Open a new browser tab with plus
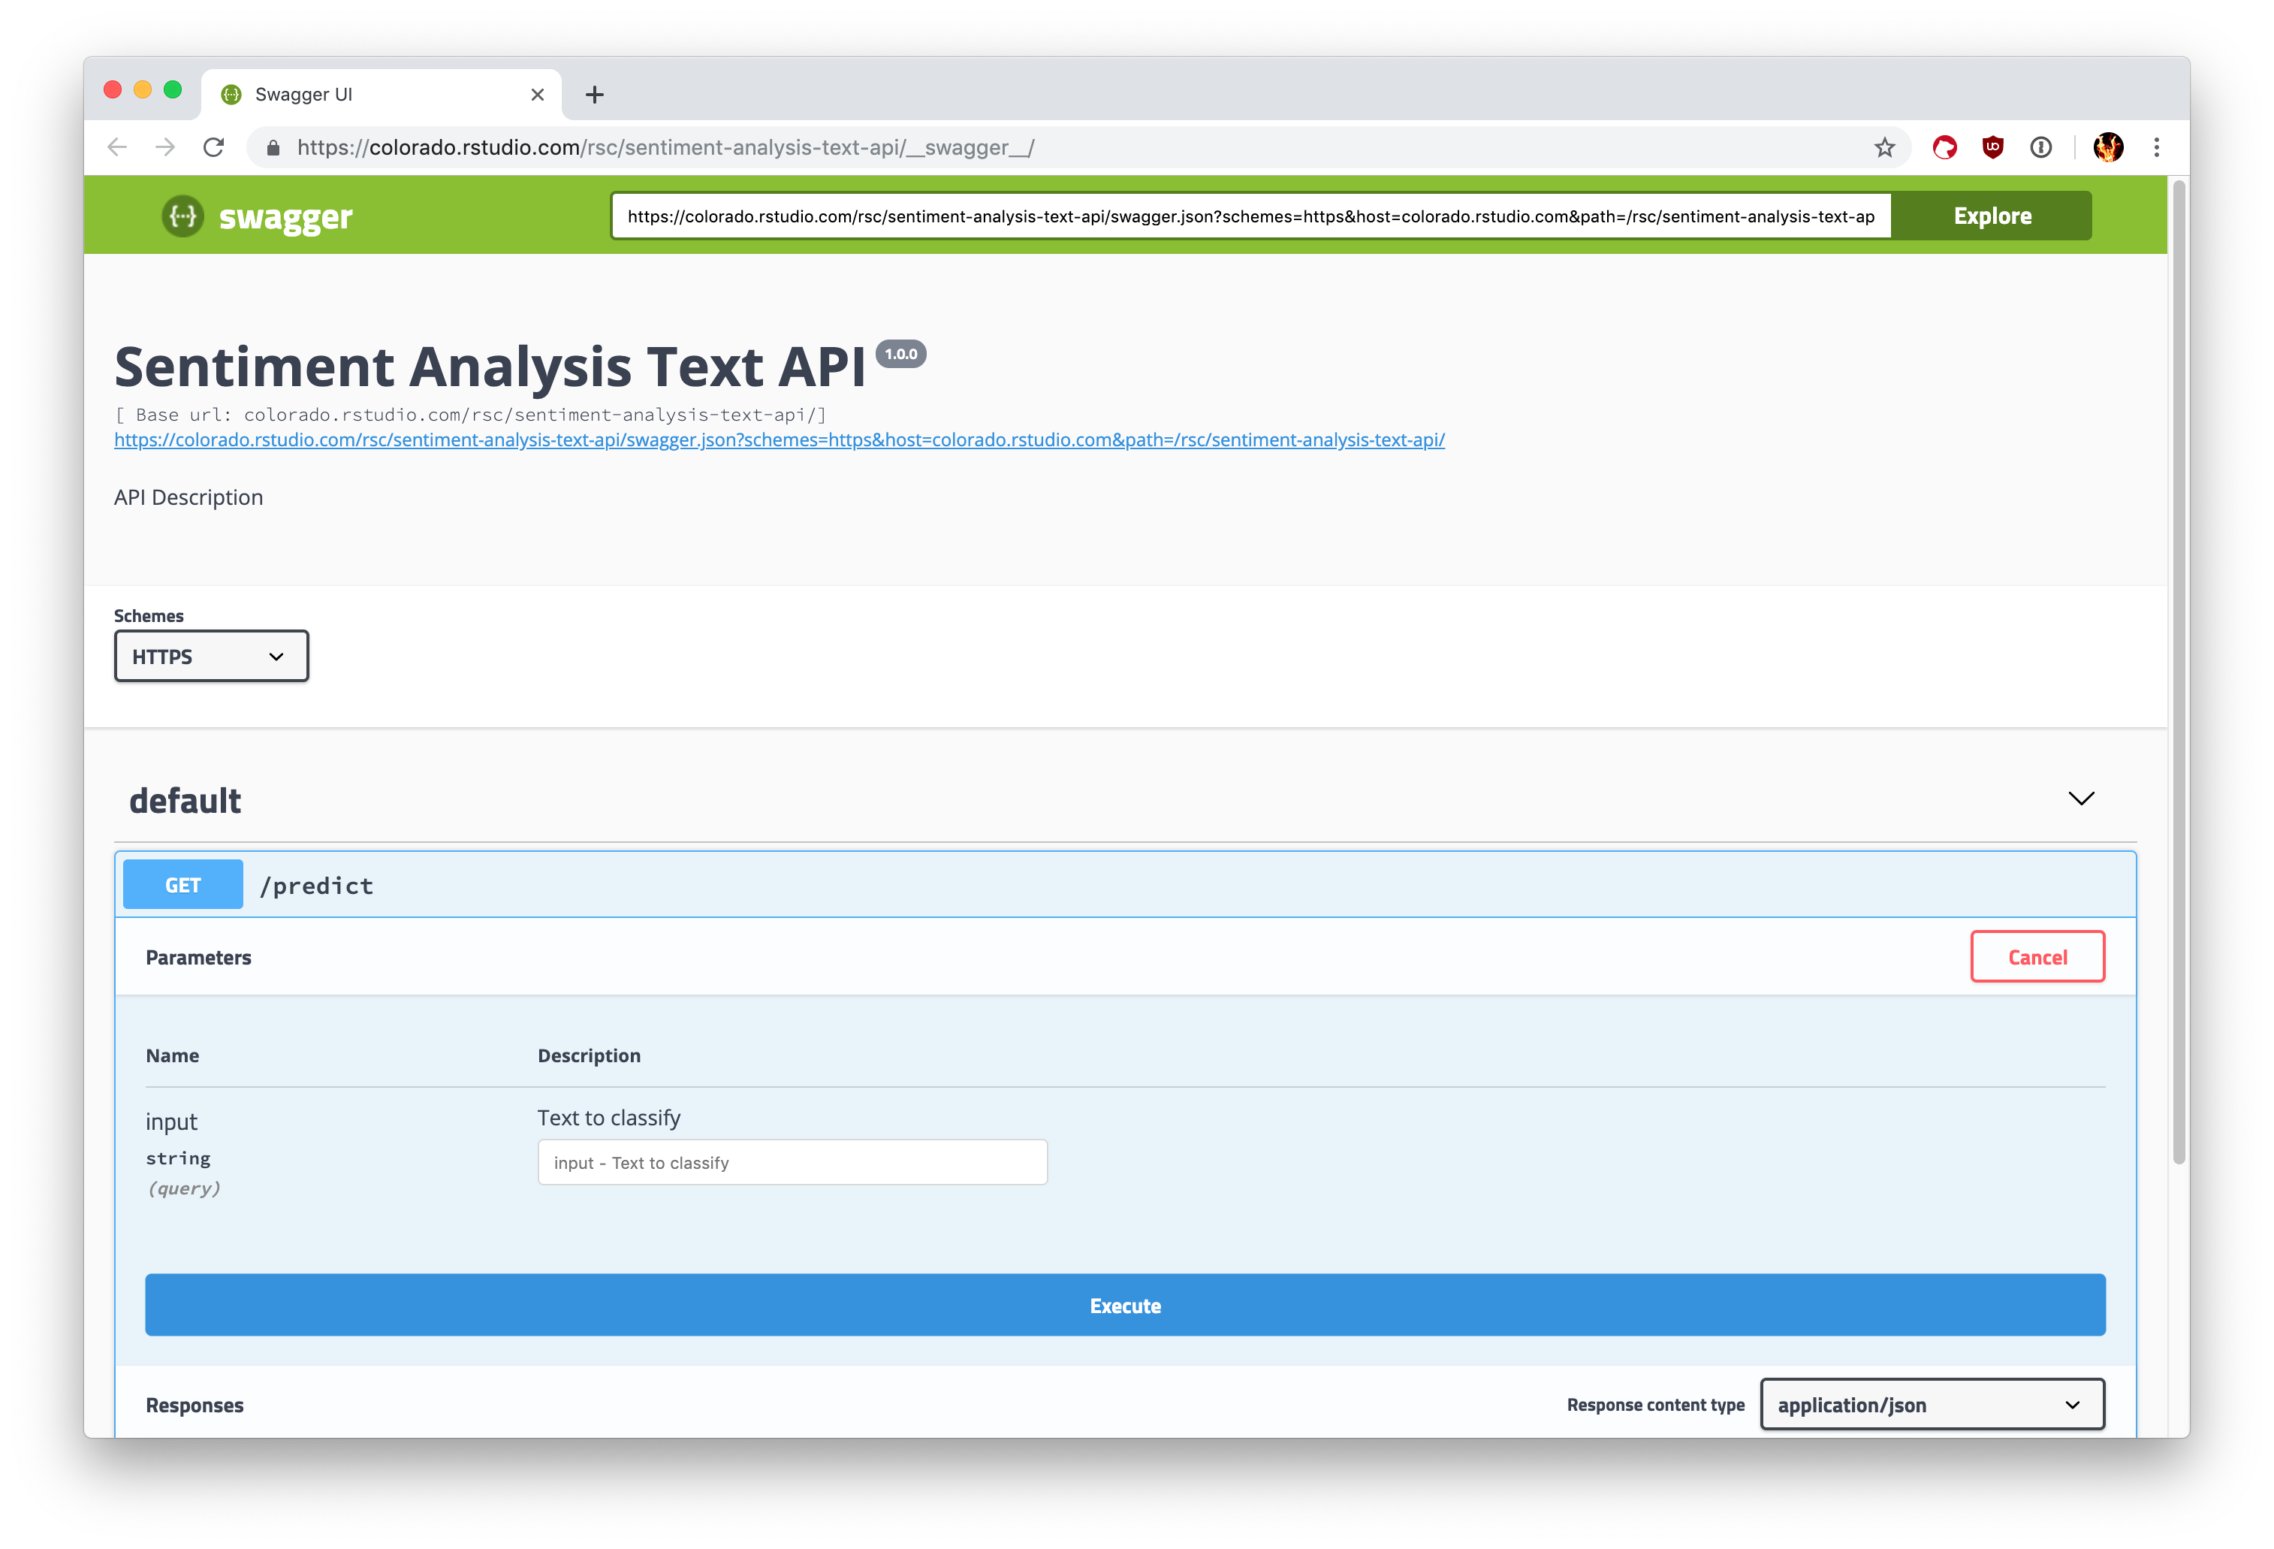This screenshot has width=2274, height=1549. (x=594, y=94)
